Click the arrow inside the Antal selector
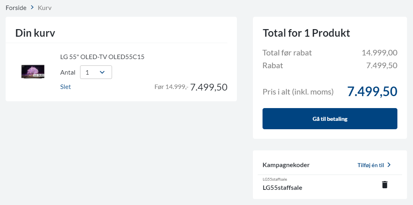Screen dimensions: 413x205 pyautogui.click(x=102, y=72)
